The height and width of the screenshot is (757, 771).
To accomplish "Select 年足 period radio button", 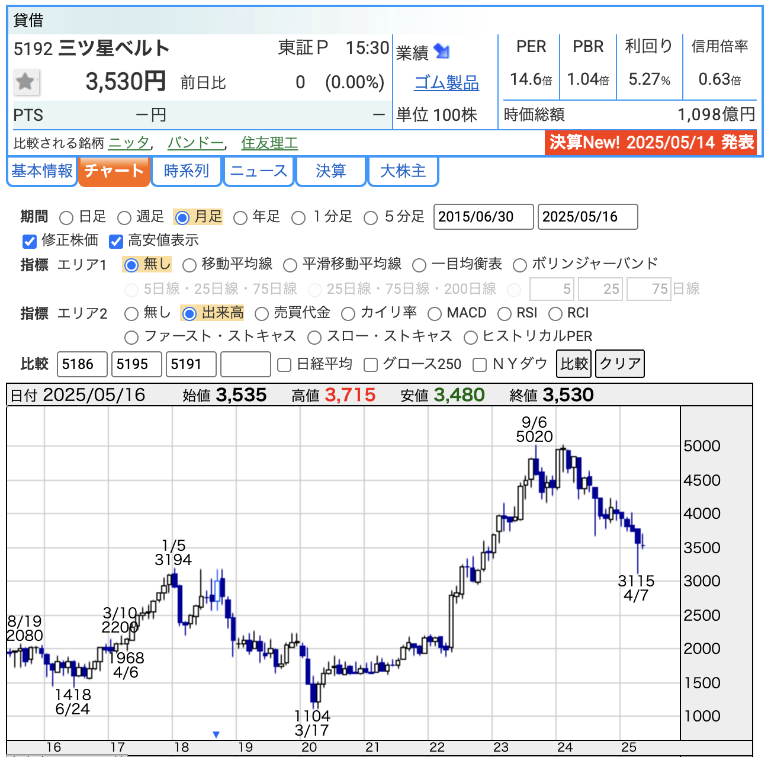I will coord(240,218).
